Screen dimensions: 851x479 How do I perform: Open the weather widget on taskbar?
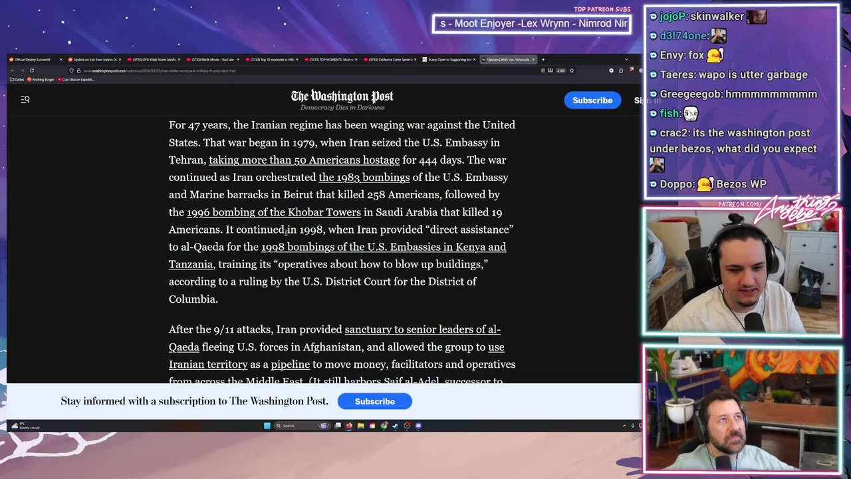tap(25, 426)
